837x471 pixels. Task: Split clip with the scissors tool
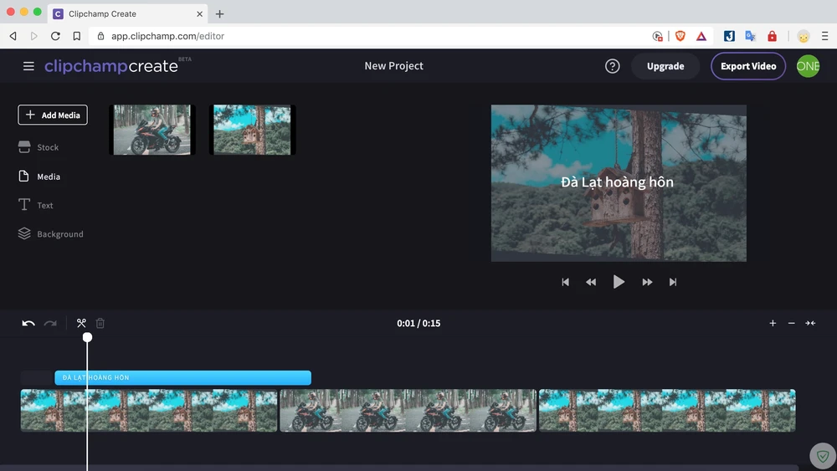coord(81,324)
